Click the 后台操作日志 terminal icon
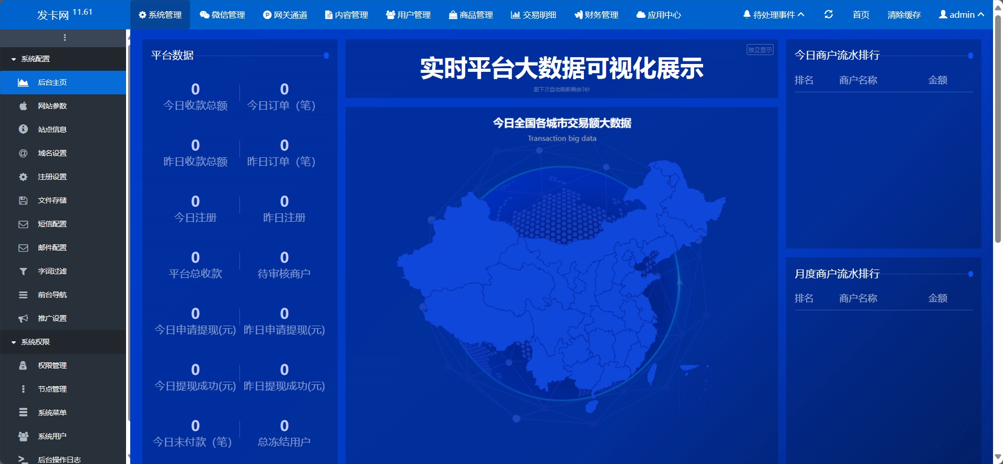This screenshot has height=464, width=1003. (23, 459)
